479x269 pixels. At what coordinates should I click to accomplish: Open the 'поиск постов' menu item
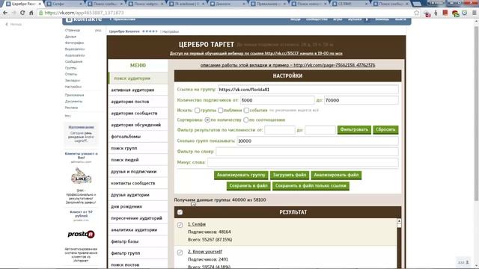[x=138, y=265]
